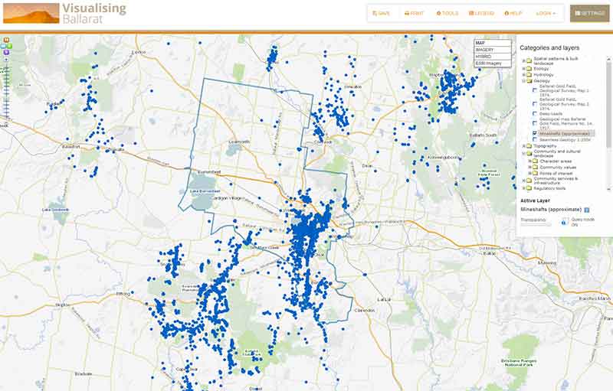Click the zoom-in button above the zoom slider
This screenshot has height=391, width=613.
click(x=6, y=60)
